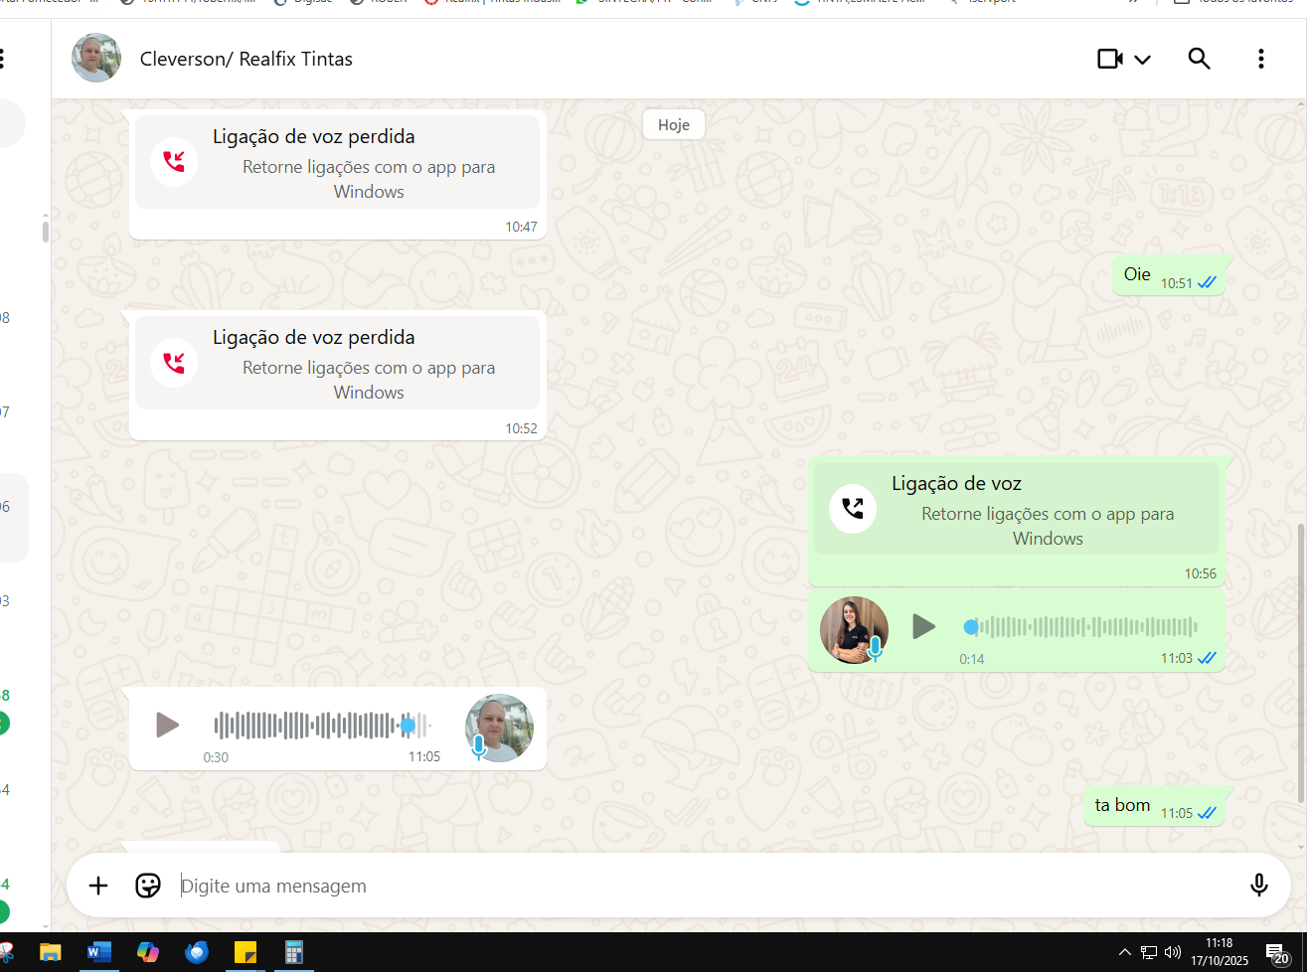Open Cleverson's profile picture in header
Image resolution: width=1307 pixels, height=972 pixels.
point(96,59)
